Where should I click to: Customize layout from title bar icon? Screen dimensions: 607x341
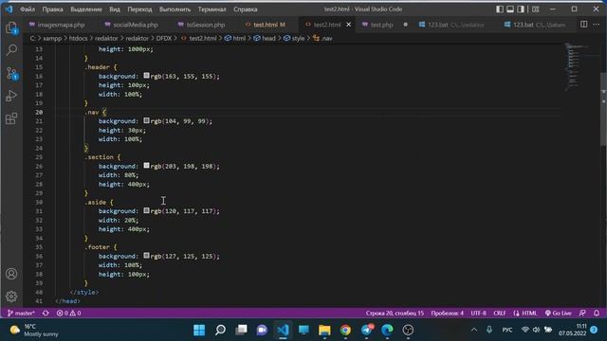pos(535,9)
